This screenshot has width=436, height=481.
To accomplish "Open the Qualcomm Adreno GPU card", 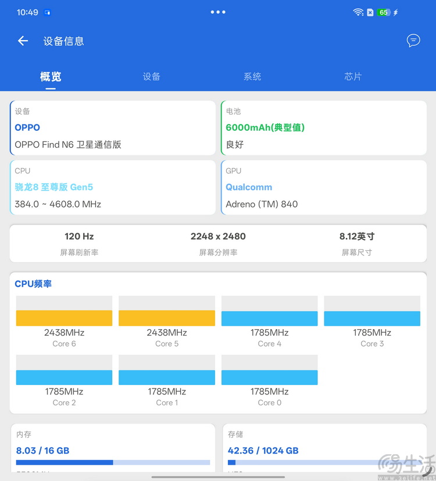I will [x=324, y=187].
